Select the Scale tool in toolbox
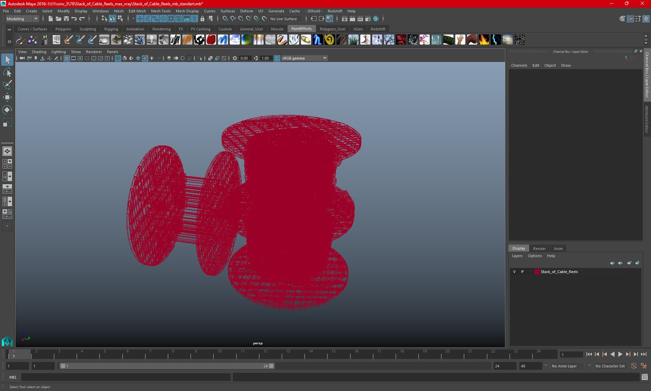This screenshot has height=391, width=651. tap(7, 122)
